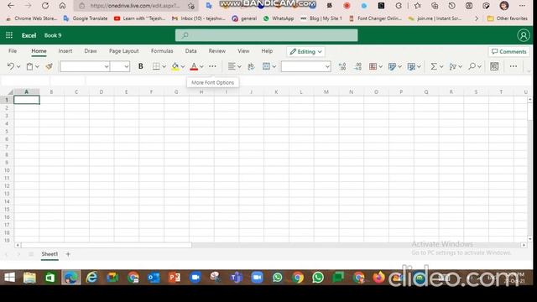537x302 pixels.
Task: Click the Merge cells icon
Action: tap(267, 66)
